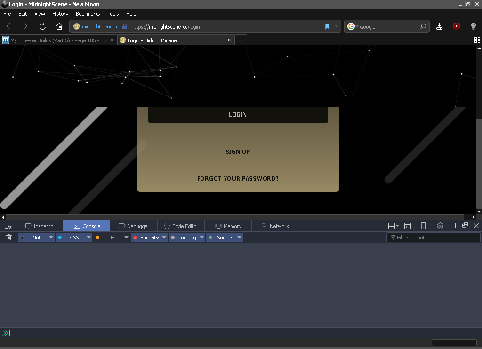The height and width of the screenshot is (349, 482).
Task: Open the developer tools settings gear
Action: click(440, 226)
